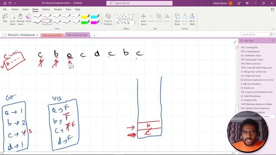Screen dimensions: 276x155
Task: Open the File menu
Action: [x=5, y=9]
